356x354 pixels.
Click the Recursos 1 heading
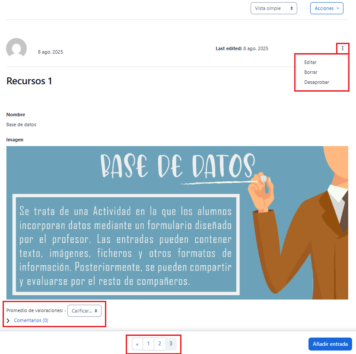29,81
